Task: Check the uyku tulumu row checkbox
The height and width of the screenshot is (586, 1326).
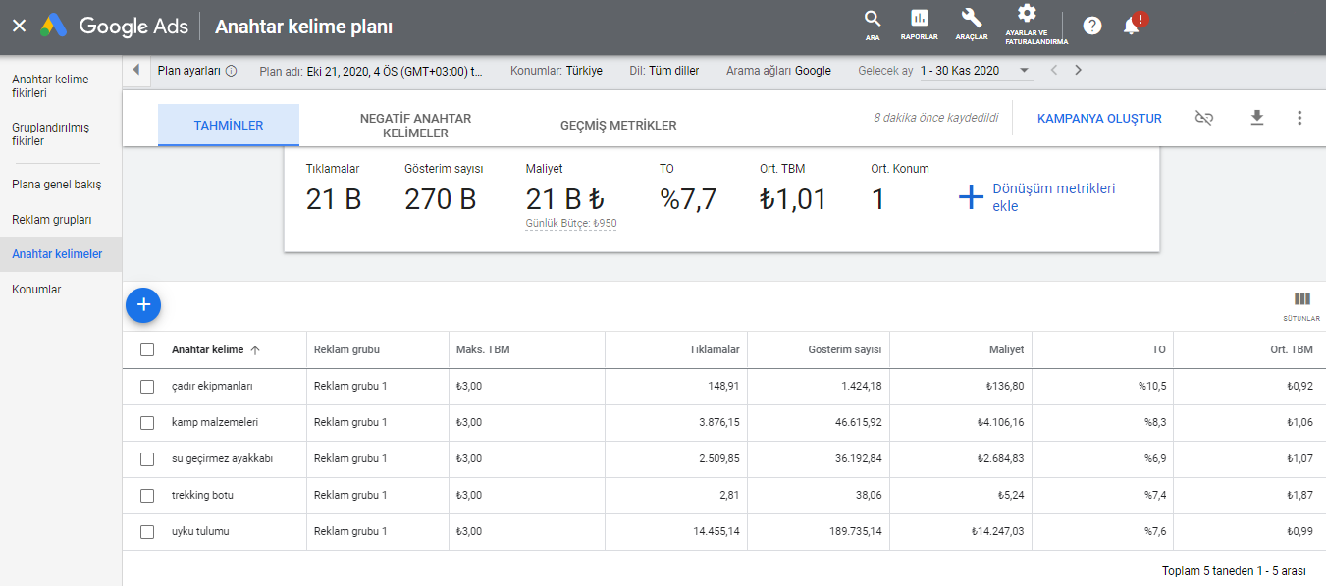Action: (x=147, y=532)
